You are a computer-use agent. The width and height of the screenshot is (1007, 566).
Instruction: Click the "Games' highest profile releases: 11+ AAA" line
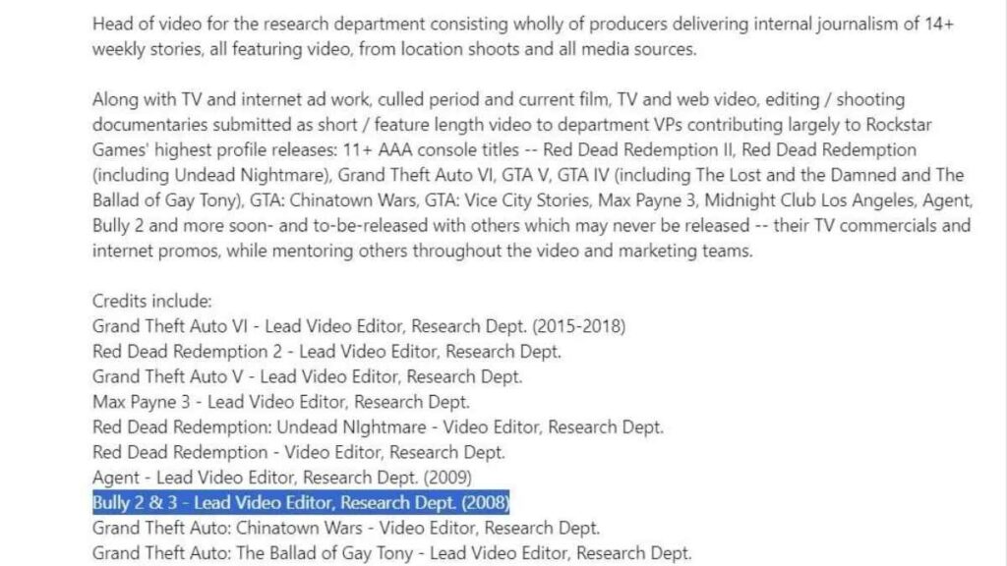pyautogui.click(x=504, y=150)
